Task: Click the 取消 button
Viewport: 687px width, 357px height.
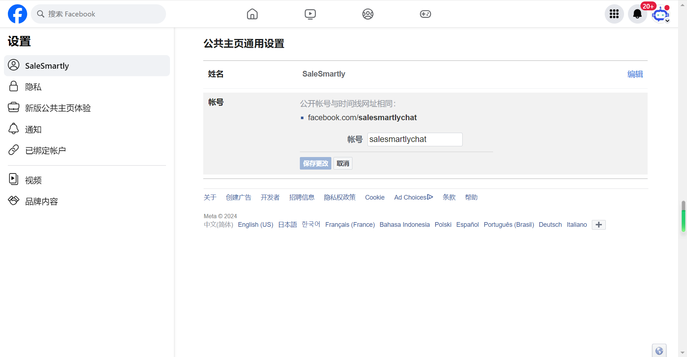Action: tap(342, 163)
